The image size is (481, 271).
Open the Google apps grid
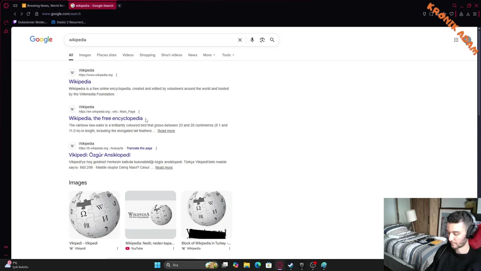pos(456,40)
